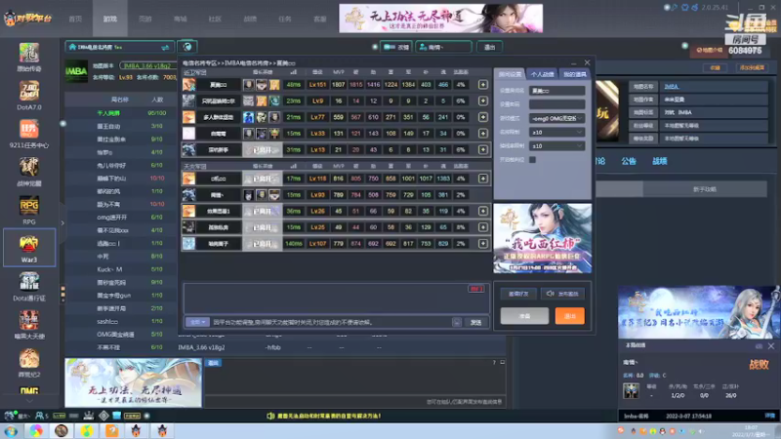This screenshot has width=781, height=439.
Task: Click the add button on the Lv.151 player row
Action: point(482,85)
